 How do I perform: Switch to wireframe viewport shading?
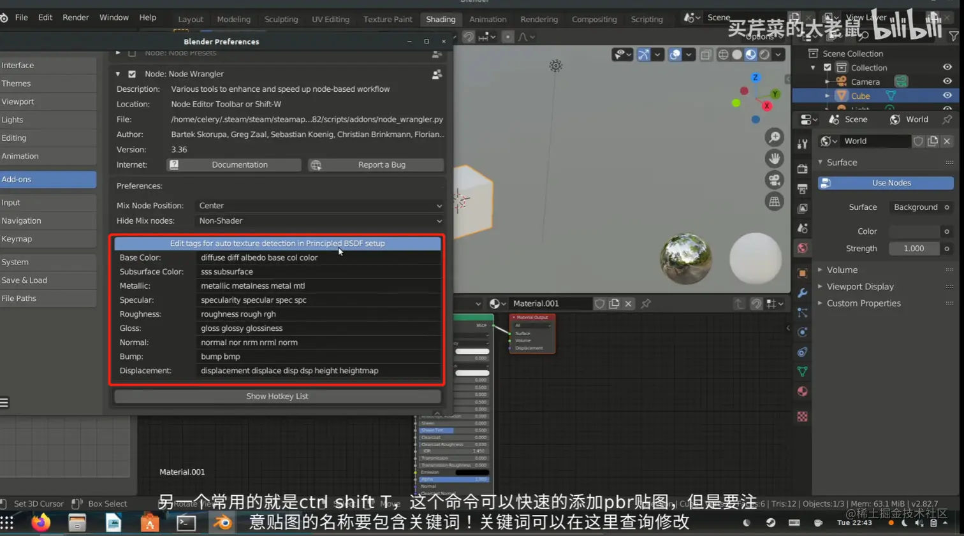coord(723,54)
